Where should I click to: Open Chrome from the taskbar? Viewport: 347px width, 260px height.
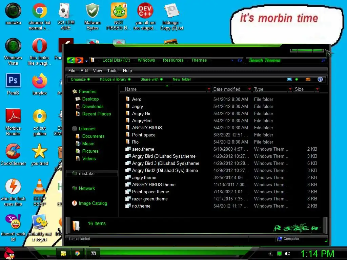click(77, 253)
